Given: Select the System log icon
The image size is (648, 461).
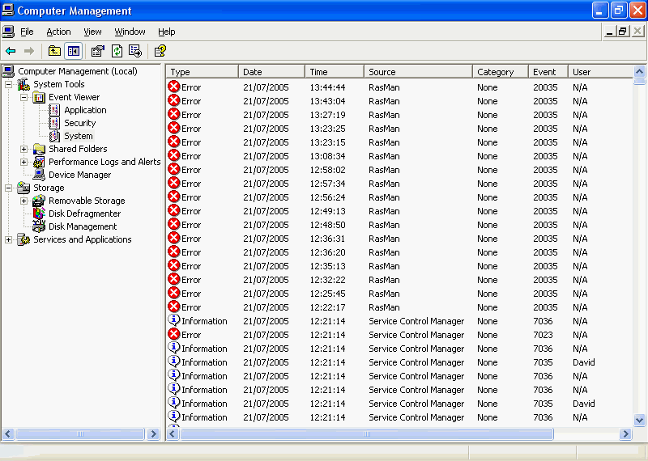Looking at the screenshot, I should point(54,136).
